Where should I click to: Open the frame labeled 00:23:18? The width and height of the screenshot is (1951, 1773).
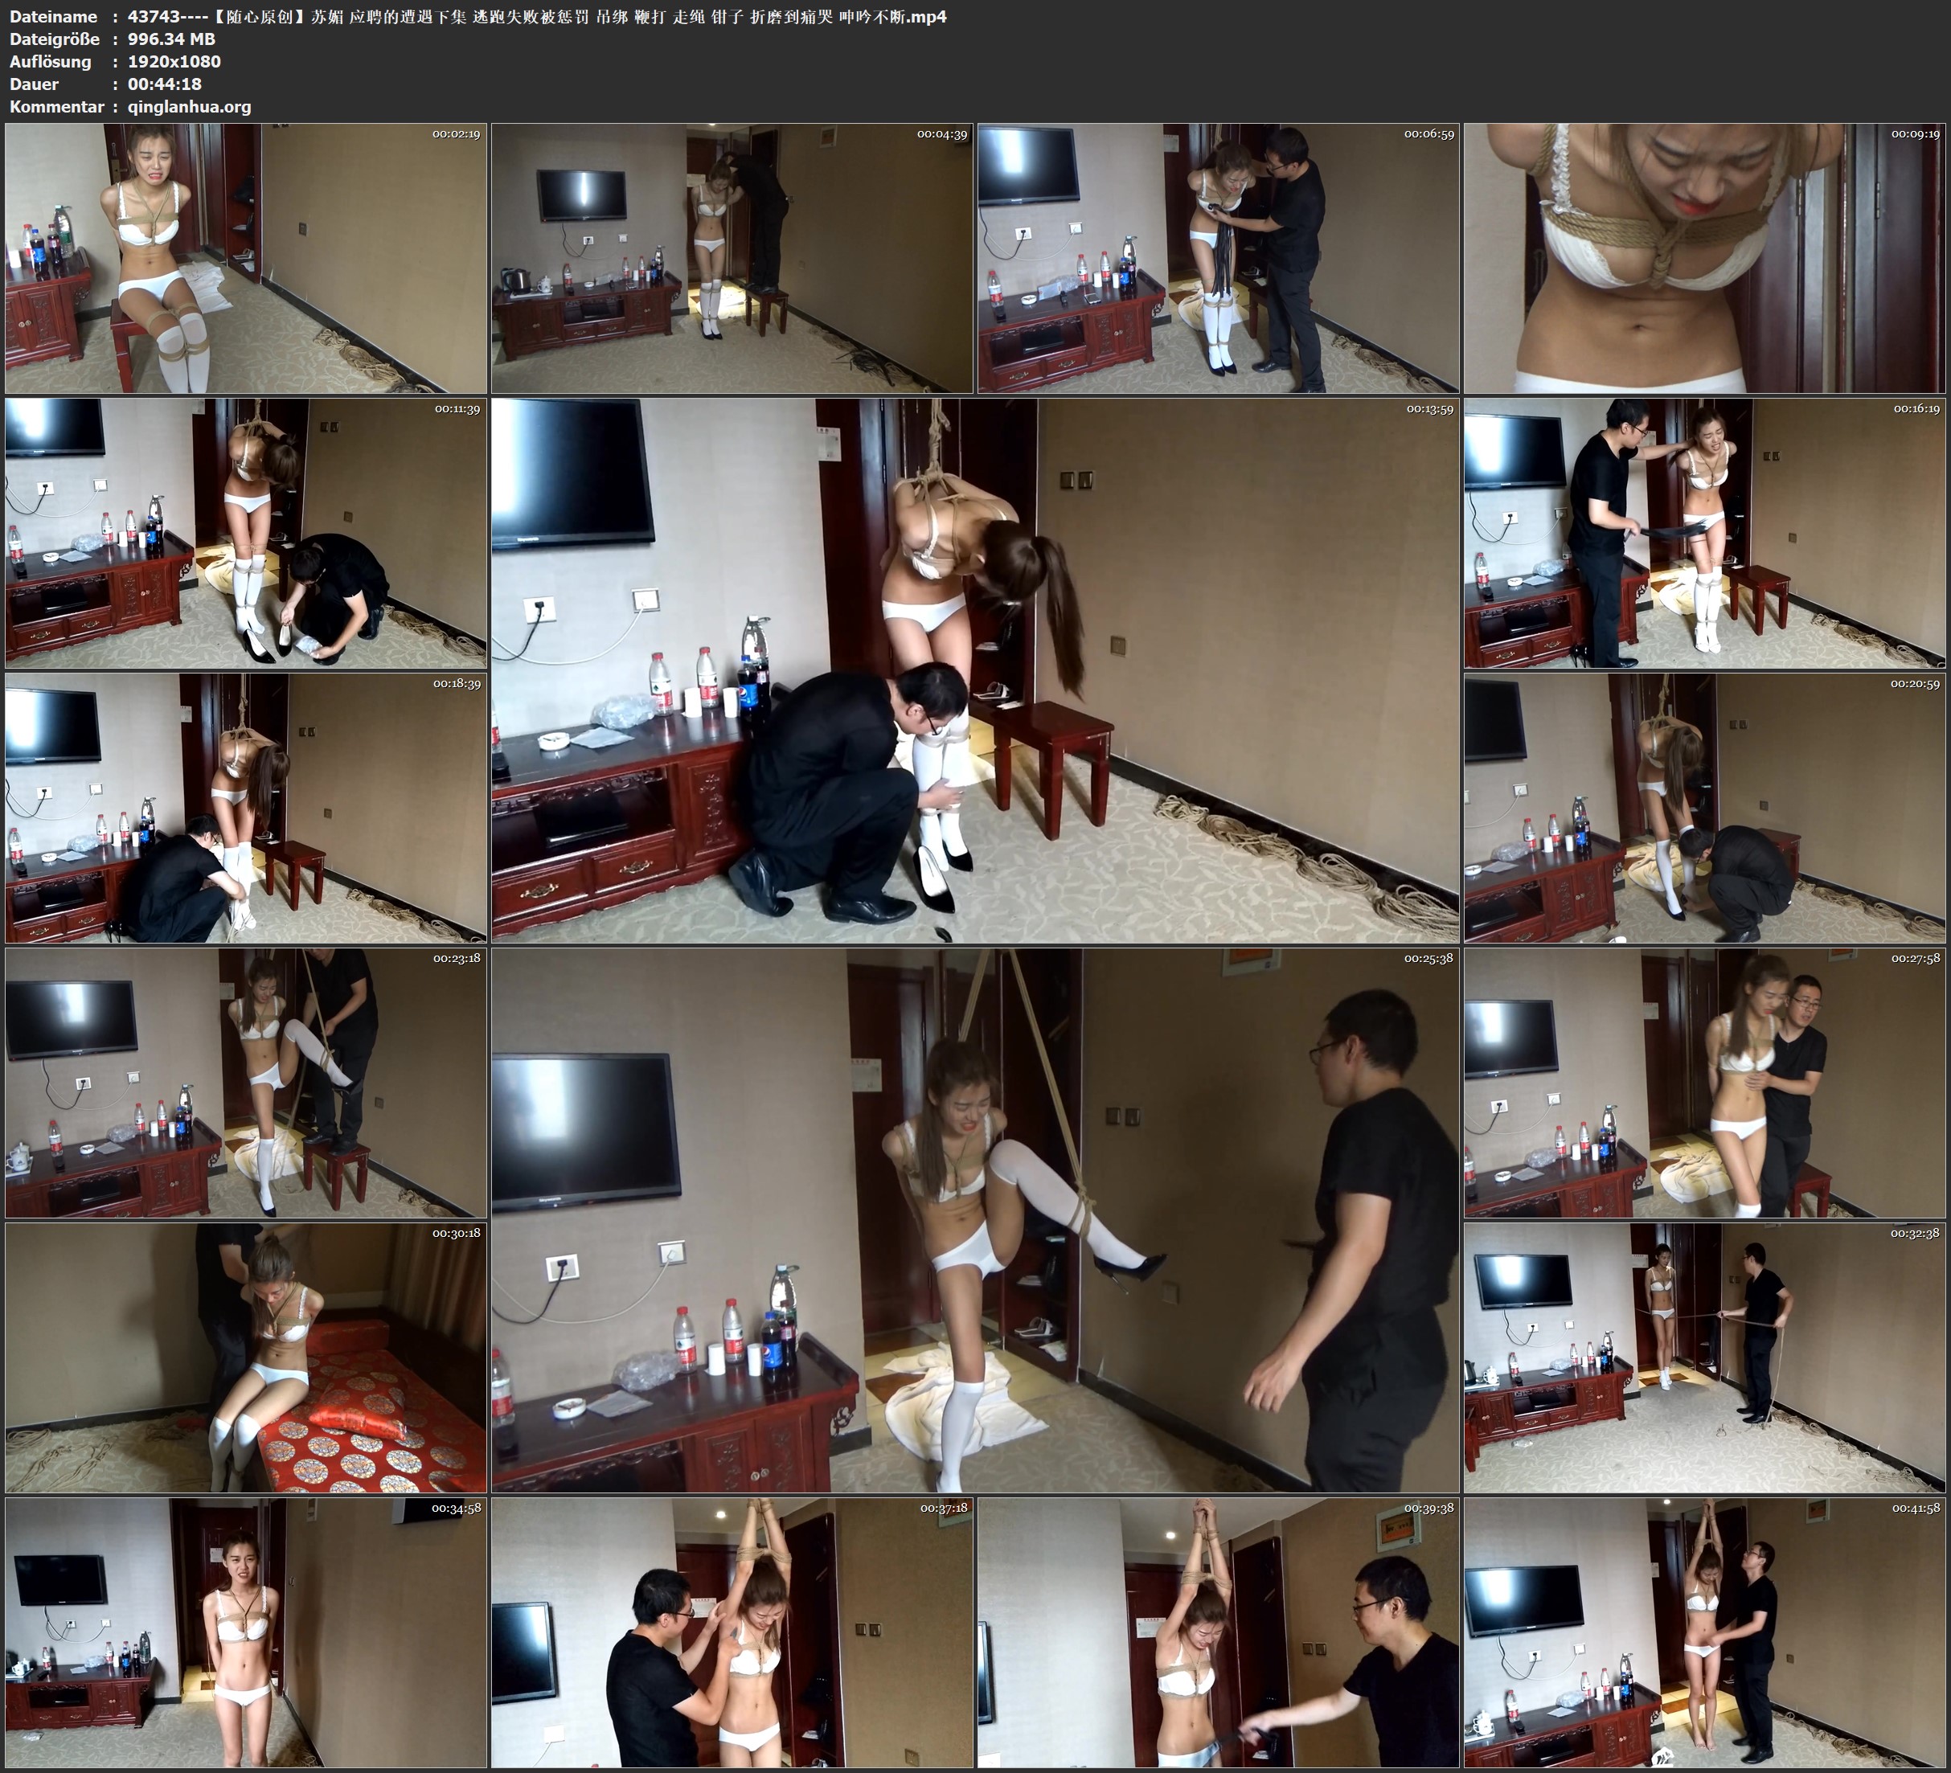245,1083
